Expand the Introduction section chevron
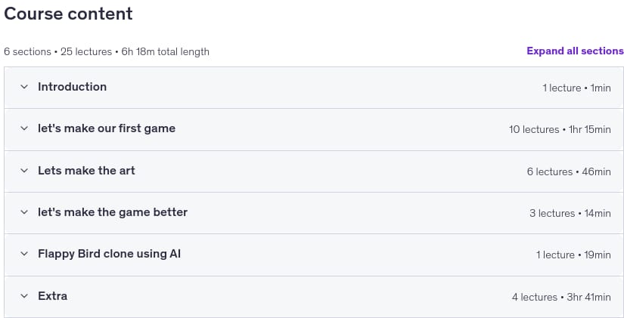This screenshot has height=318, width=624. point(24,87)
